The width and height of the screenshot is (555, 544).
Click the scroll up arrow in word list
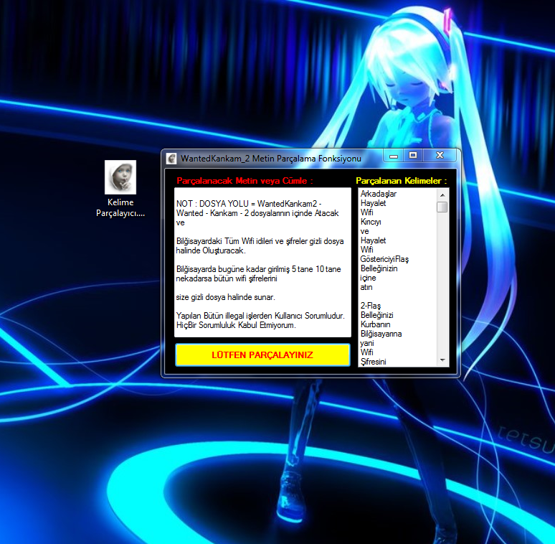pyautogui.click(x=442, y=194)
